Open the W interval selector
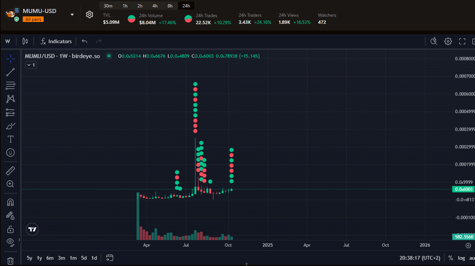This screenshot has height=266, width=475. point(8,41)
